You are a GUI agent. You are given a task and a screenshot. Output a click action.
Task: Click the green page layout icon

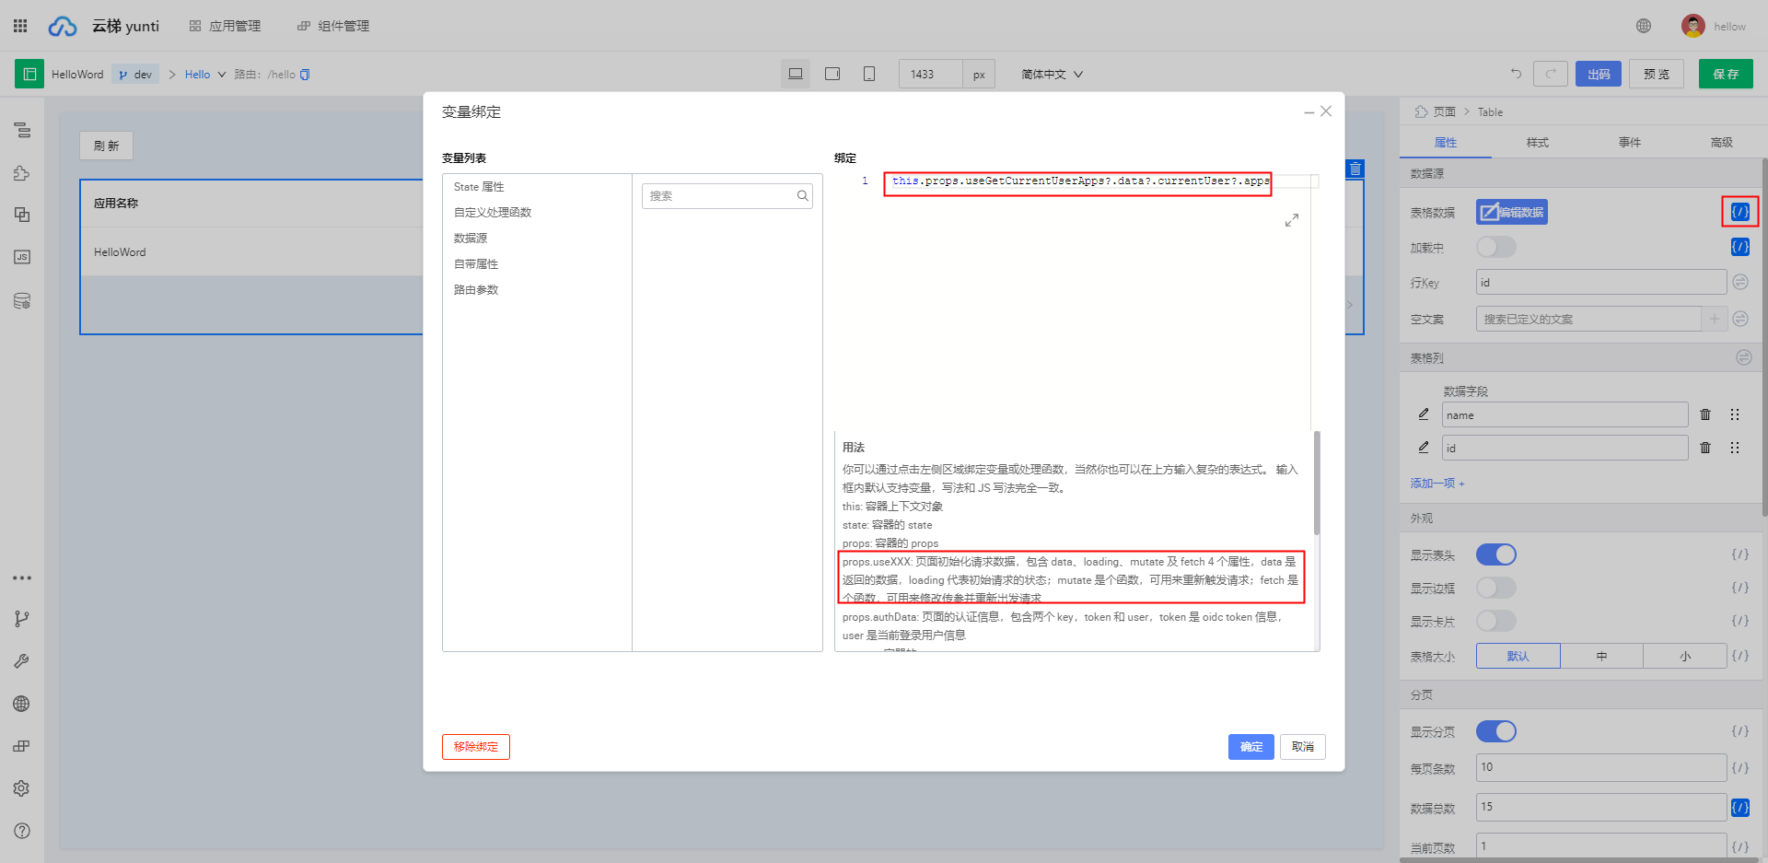(x=29, y=74)
